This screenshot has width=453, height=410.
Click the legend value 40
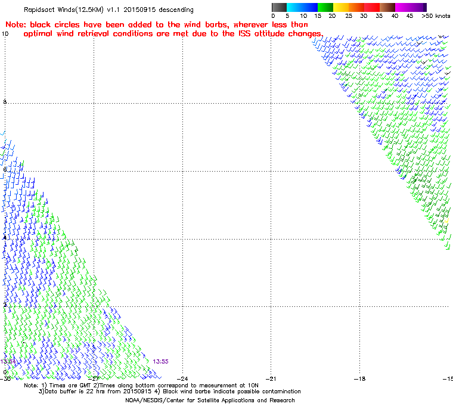point(395,16)
